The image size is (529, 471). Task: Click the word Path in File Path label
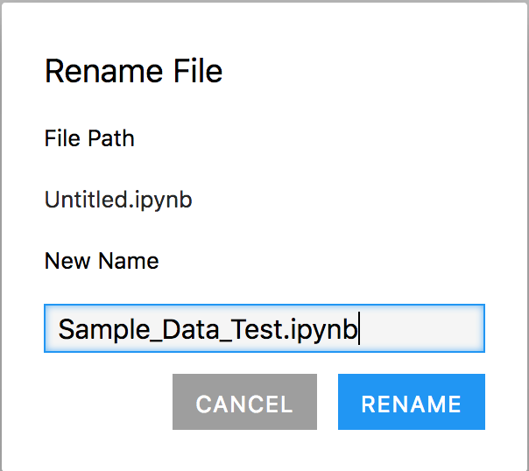(110, 138)
